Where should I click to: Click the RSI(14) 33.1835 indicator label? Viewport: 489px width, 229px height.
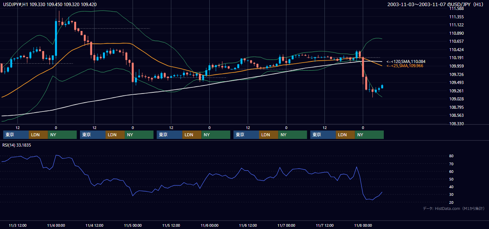[x=16, y=145]
